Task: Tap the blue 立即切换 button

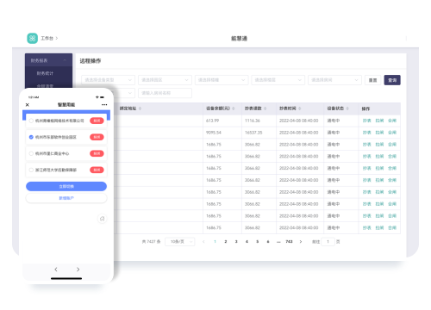Action: pyautogui.click(x=66, y=186)
